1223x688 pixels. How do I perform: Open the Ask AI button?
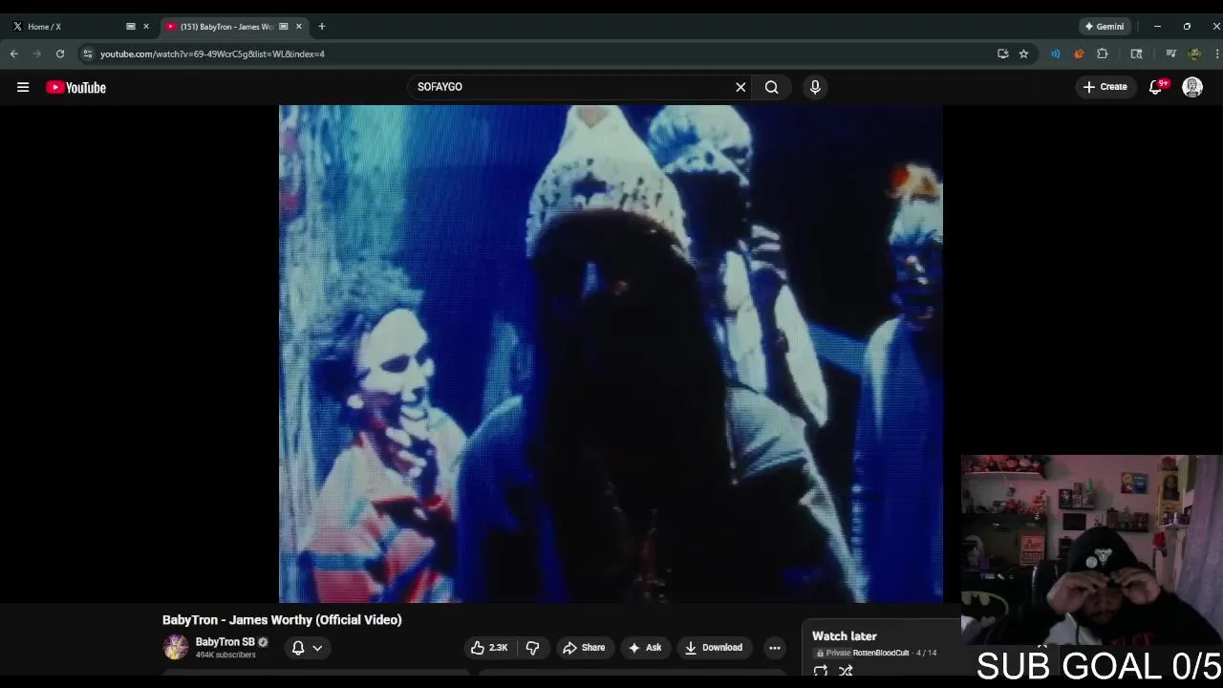pos(645,648)
